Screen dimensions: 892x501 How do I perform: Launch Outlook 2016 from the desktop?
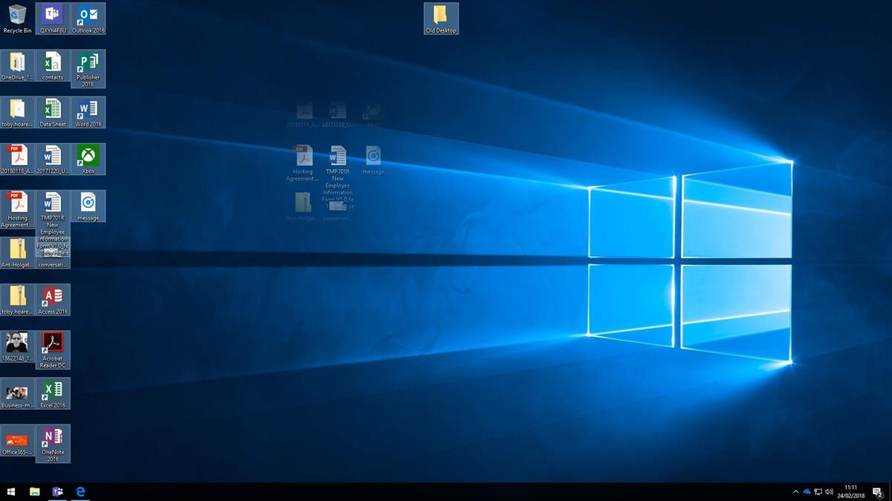click(88, 15)
